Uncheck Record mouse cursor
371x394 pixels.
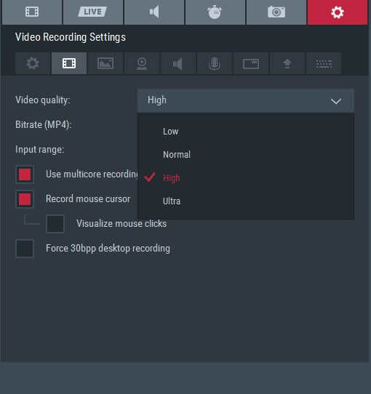pos(25,199)
